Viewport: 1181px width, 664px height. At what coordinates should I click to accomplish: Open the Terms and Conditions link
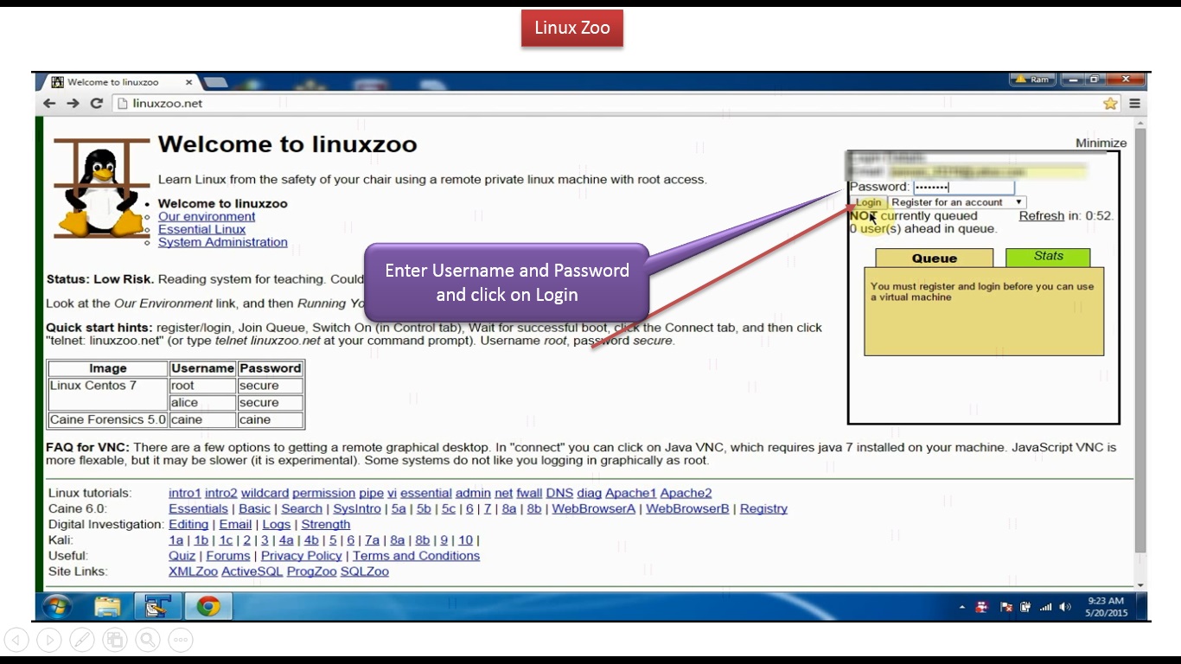coord(416,556)
